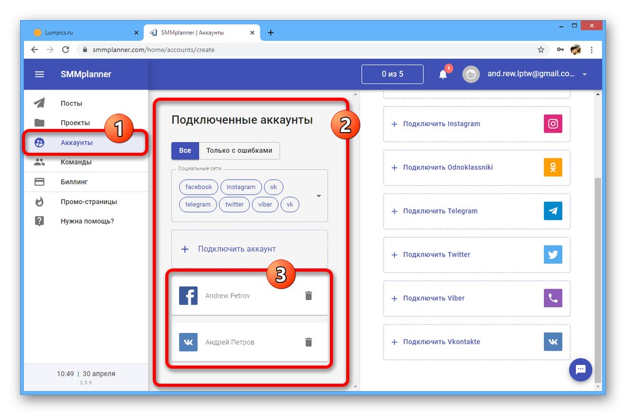
Task: Open the saved passwords key icon
Action: click(x=560, y=49)
